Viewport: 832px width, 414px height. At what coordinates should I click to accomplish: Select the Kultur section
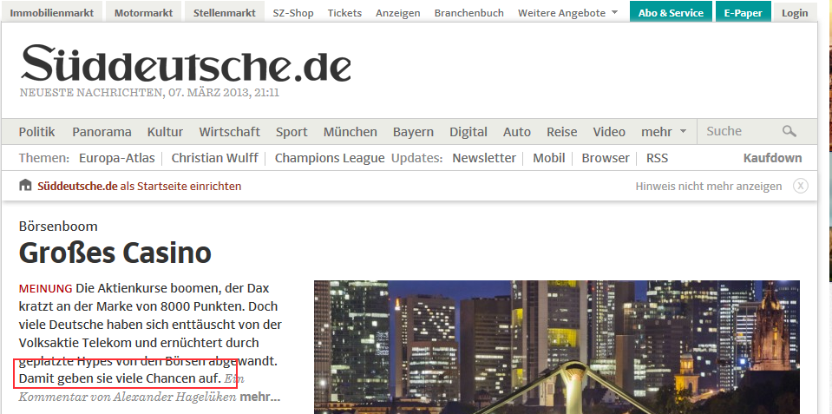165,132
